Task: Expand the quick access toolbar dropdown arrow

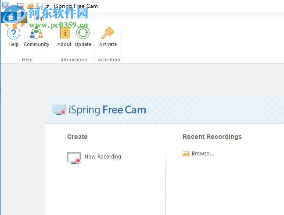Action: 47,7
